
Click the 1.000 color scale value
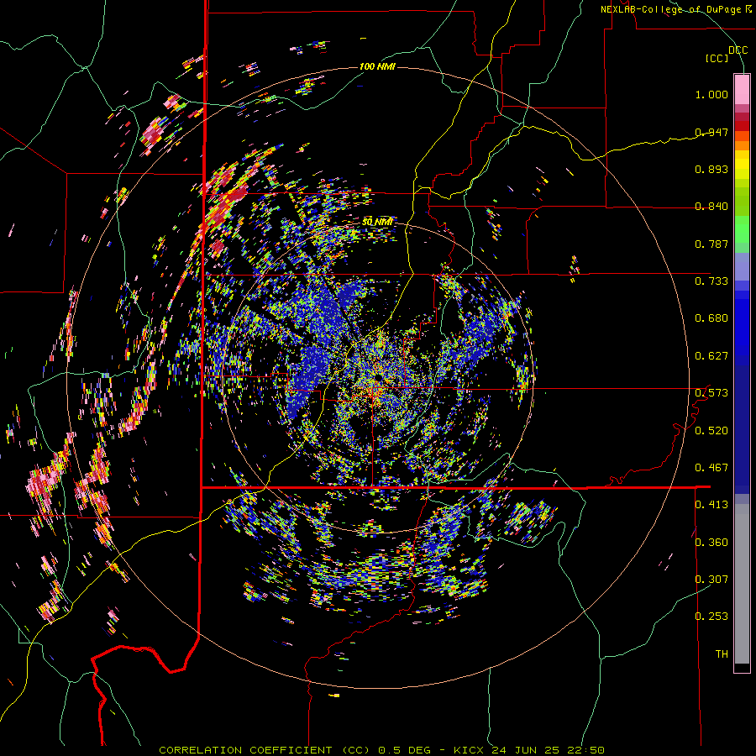[x=711, y=94]
